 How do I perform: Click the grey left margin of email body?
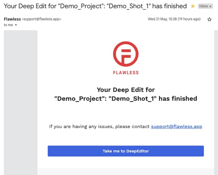tap(20, 102)
